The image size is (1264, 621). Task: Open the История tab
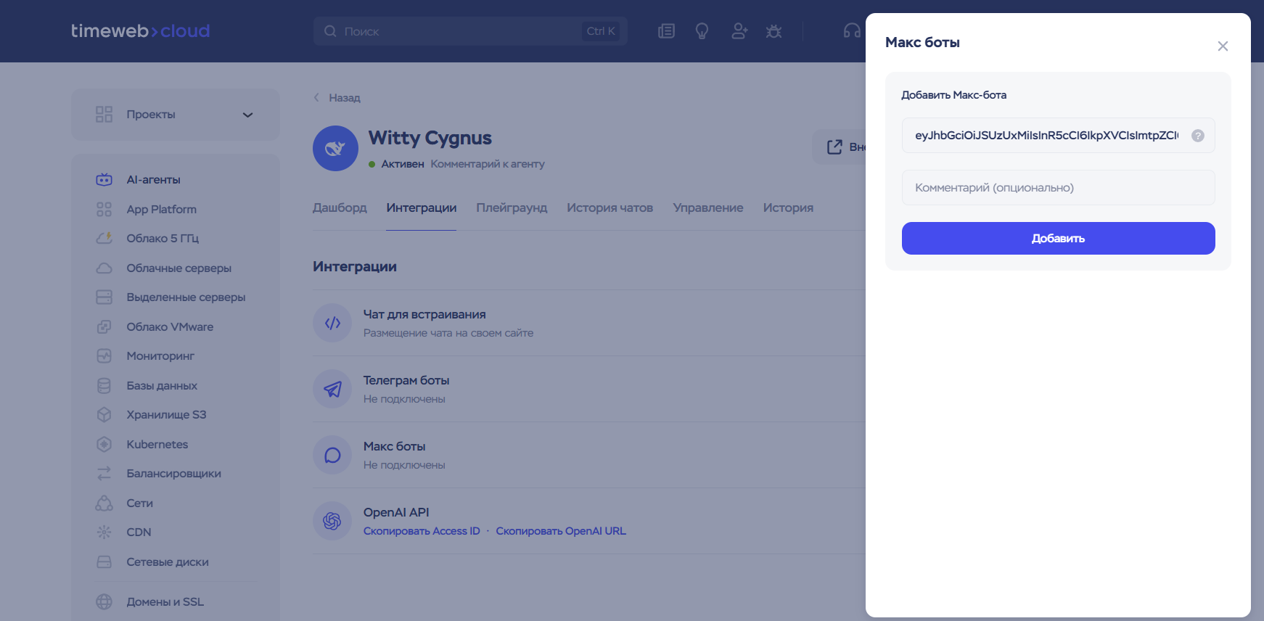point(788,207)
